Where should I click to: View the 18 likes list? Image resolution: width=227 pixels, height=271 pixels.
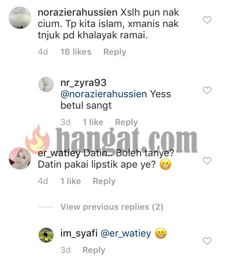click(76, 52)
